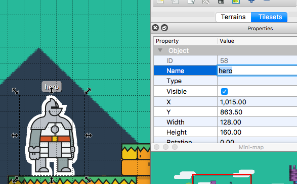Click the bottom-left diagonal resize handle
The image size is (297, 184).
[15, 179]
